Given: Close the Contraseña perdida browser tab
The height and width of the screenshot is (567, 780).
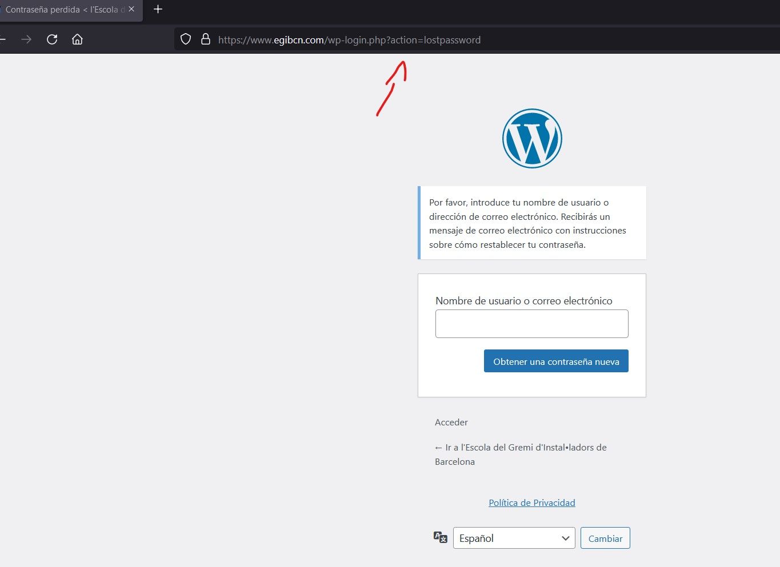Looking at the screenshot, I should [131, 9].
